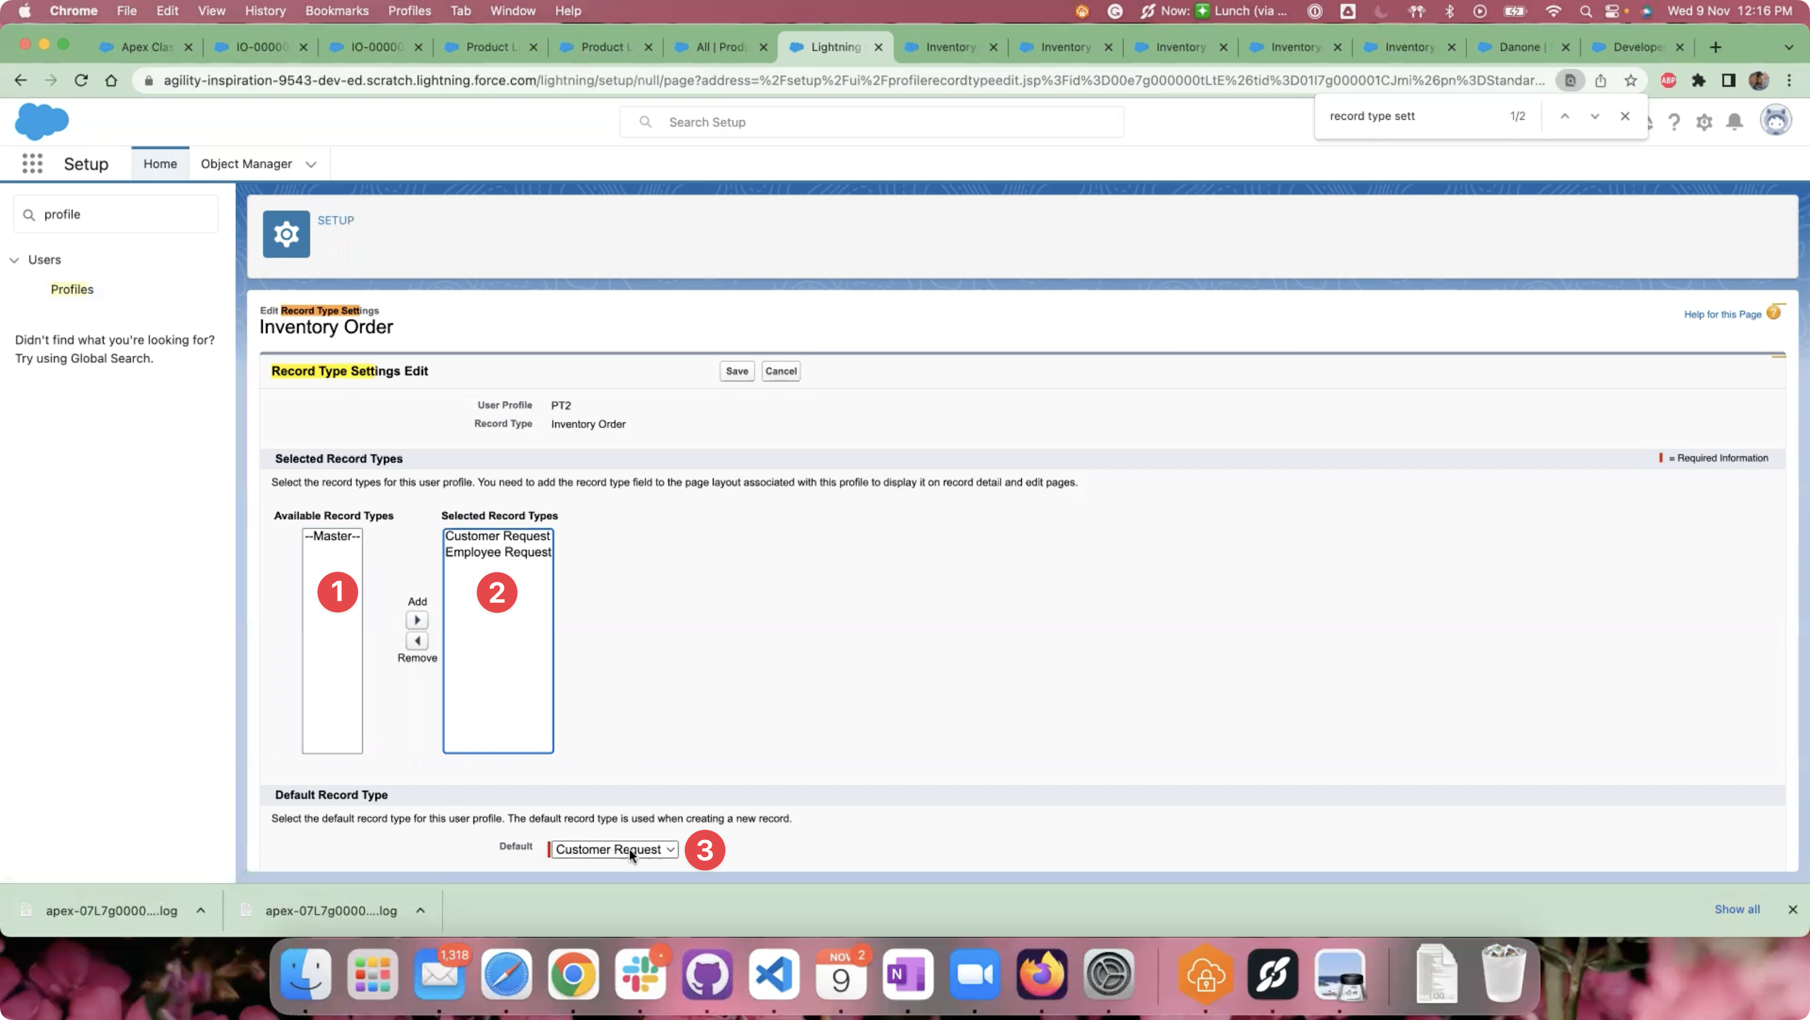Bookmark this page with star icon
The width and height of the screenshot is (1810, 1020).
click(x=1631, y=81)
